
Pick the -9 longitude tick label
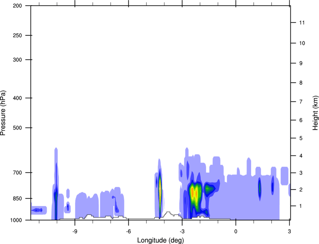click(75, 231)
